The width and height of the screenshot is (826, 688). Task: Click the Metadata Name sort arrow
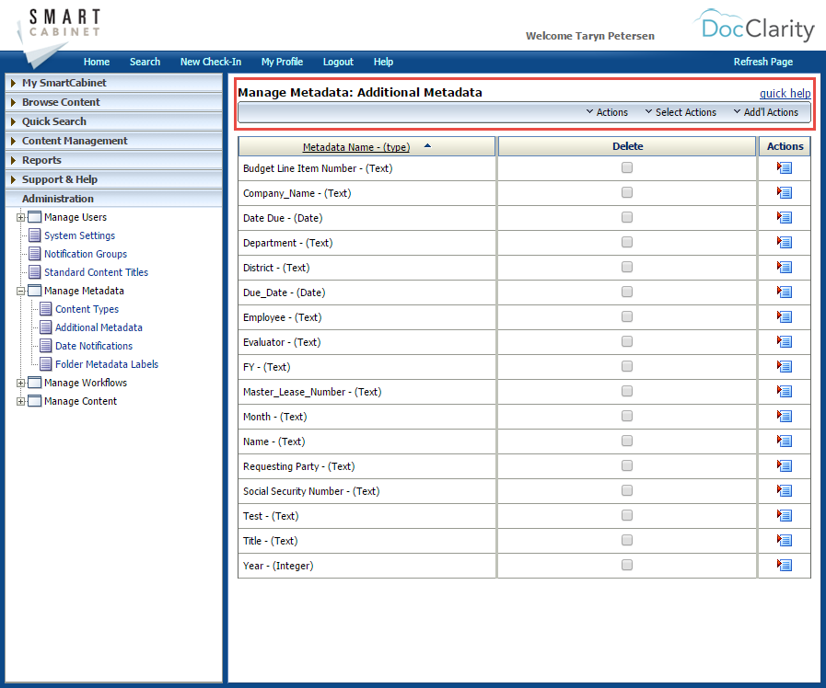[427, 145]
